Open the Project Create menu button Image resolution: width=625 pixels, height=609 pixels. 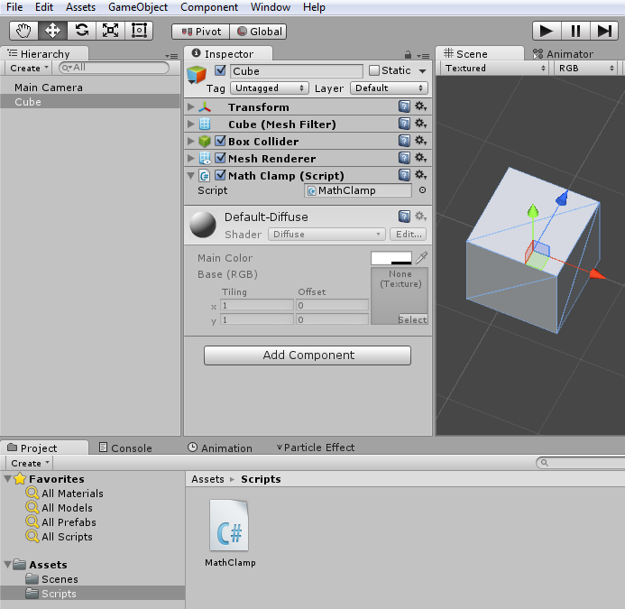30,463
